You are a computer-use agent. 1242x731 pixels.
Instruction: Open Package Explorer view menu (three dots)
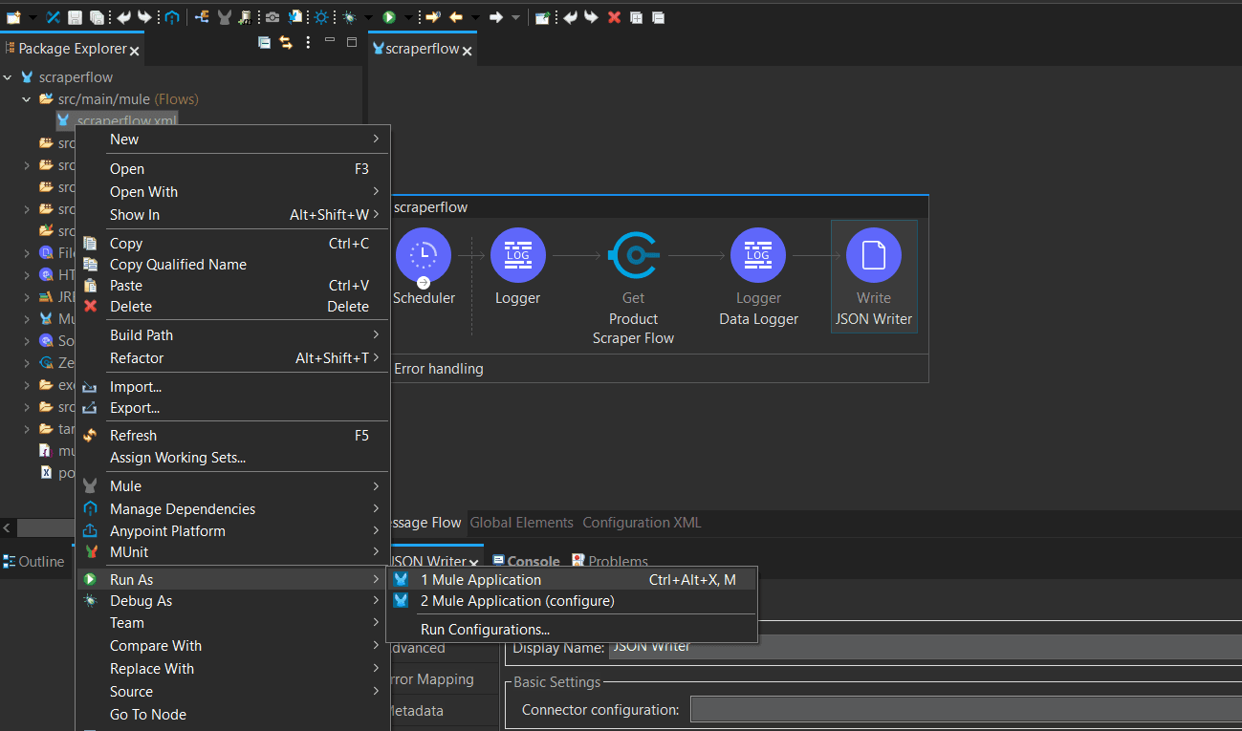pyautogui.click(x=308, y=42)
